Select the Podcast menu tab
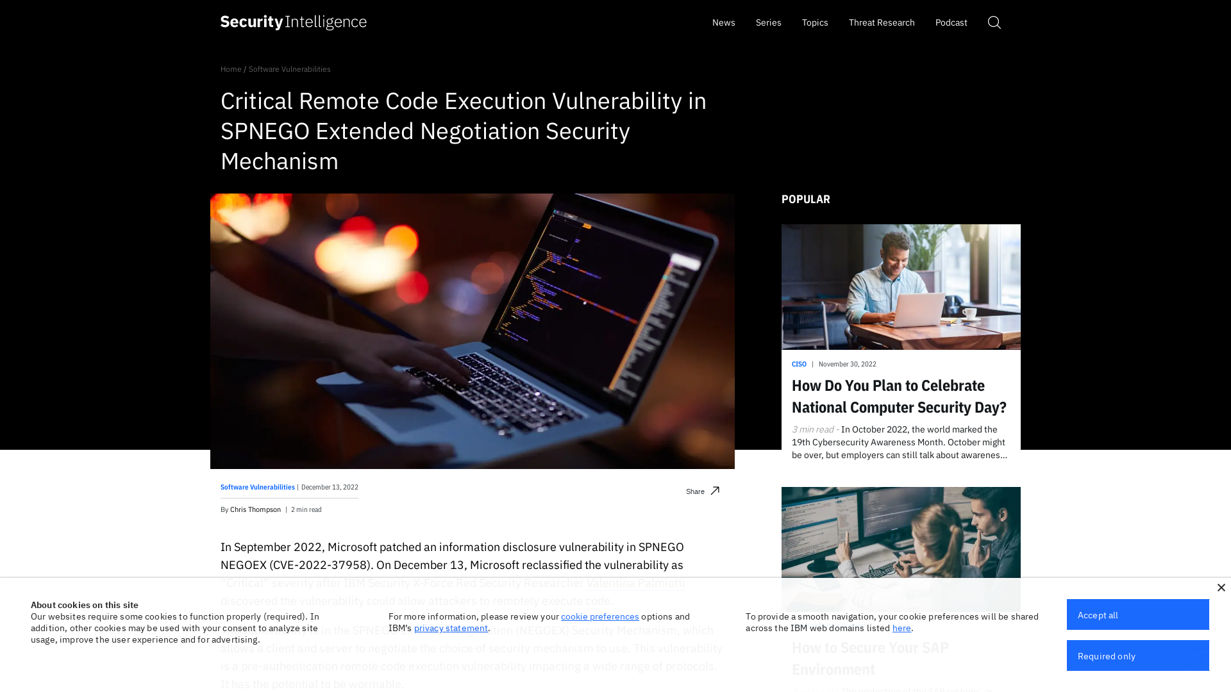 (950, 22)
